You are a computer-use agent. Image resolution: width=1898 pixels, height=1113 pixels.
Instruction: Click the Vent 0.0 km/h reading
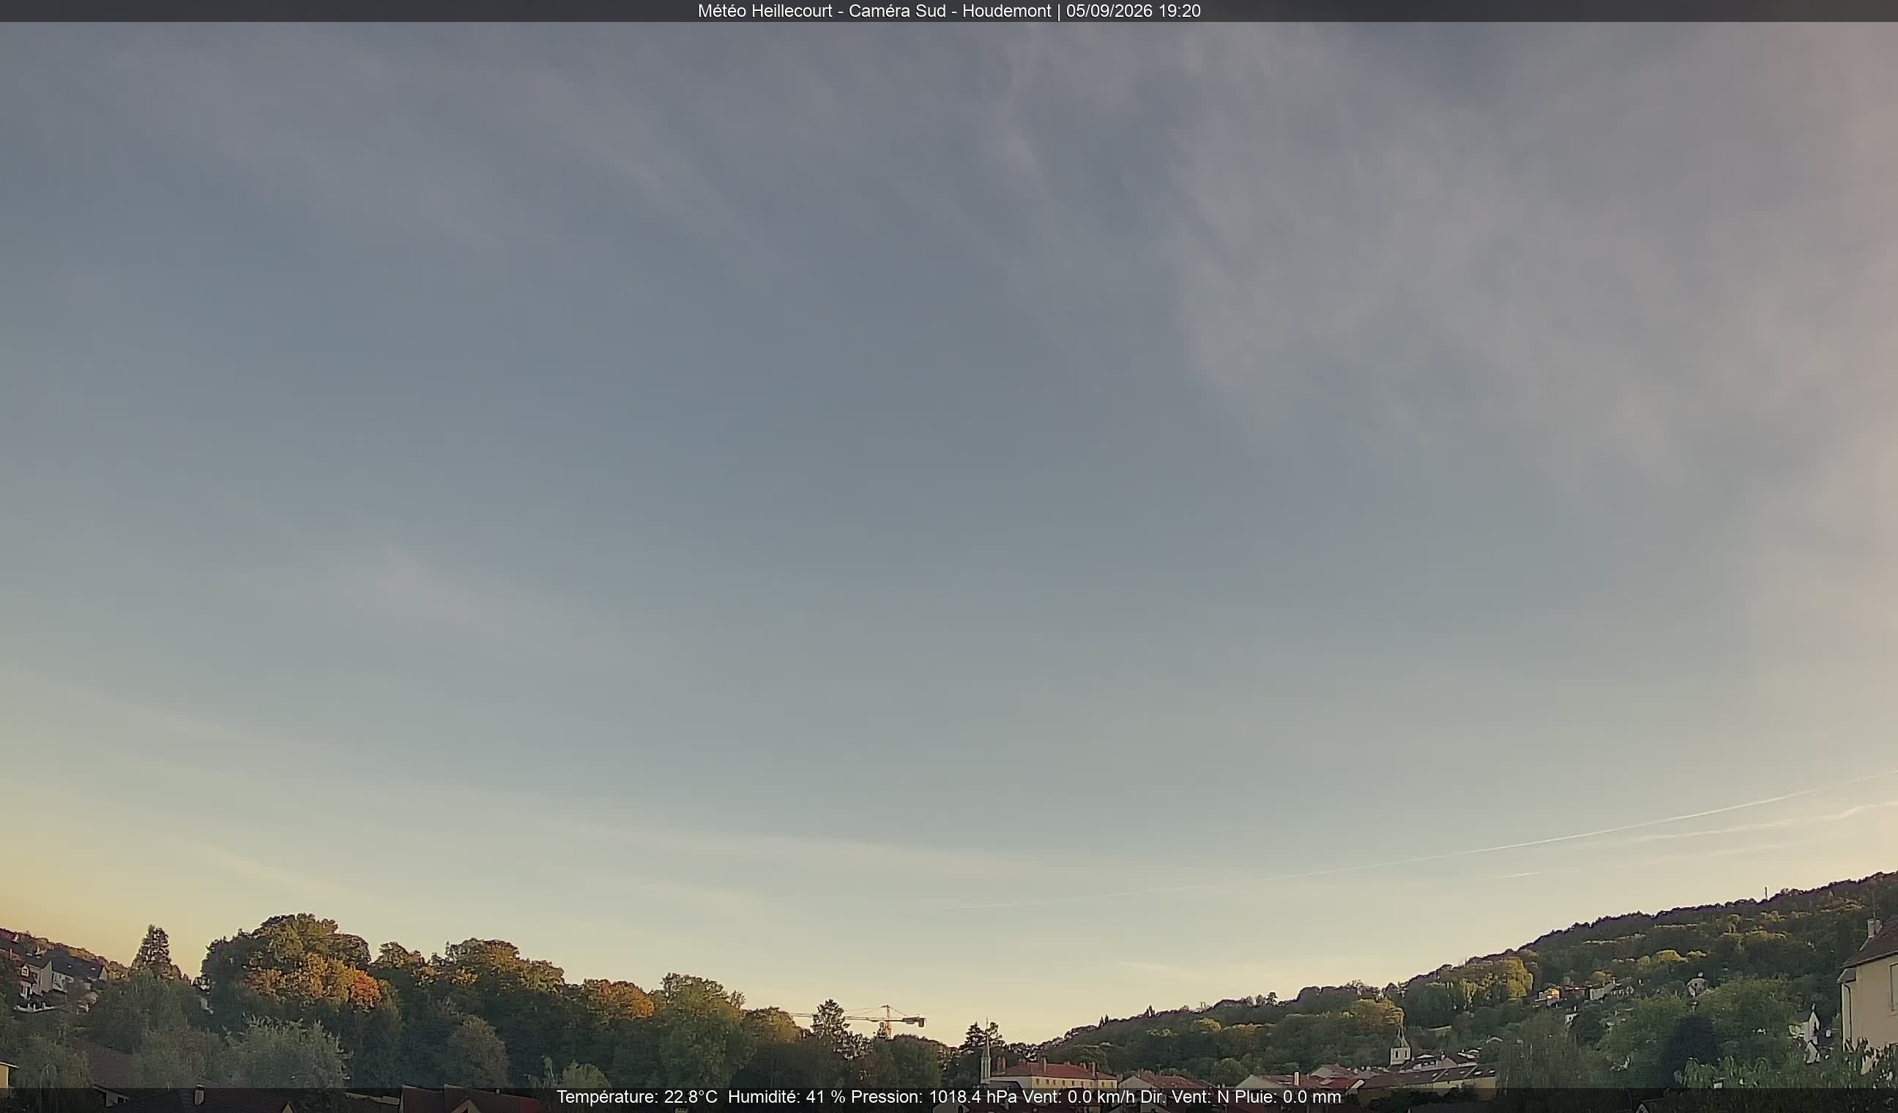[x=1079, y=1097]
